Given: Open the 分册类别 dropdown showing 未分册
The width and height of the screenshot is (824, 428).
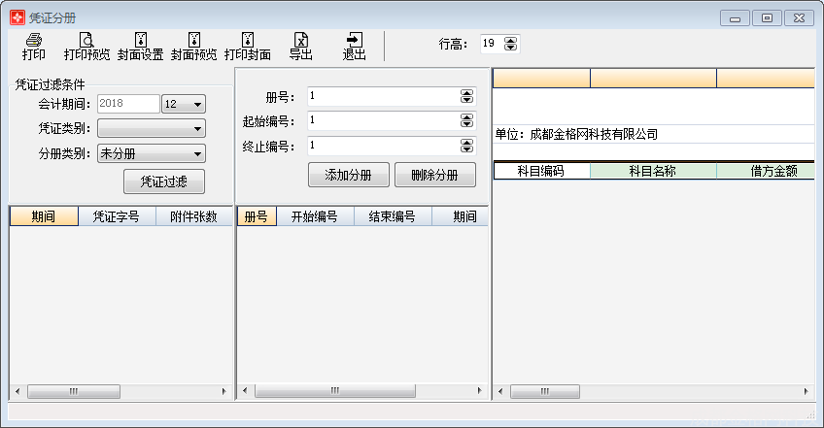Looking at the screenshot, I should click(152, 153).
